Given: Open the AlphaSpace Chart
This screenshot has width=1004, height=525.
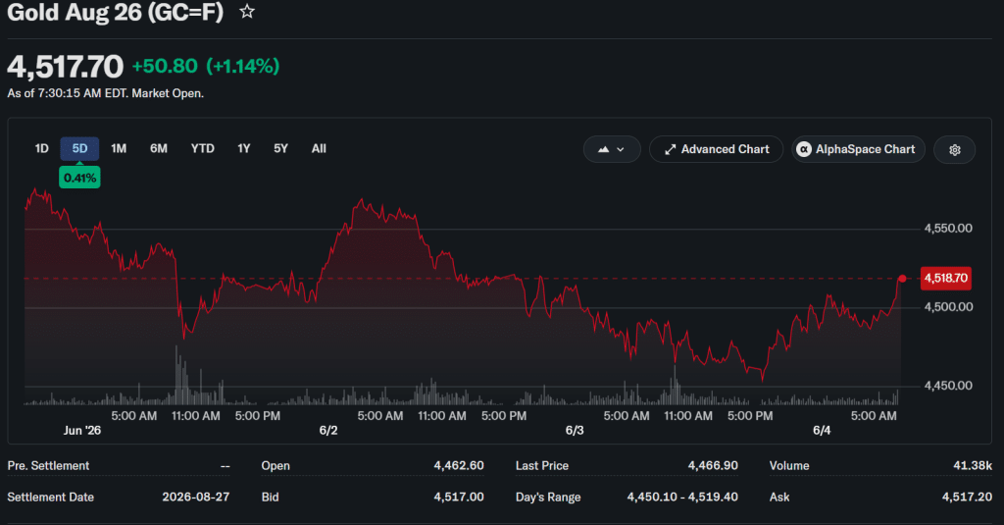Looking at the screenshot, I should [x=858, y=149].
